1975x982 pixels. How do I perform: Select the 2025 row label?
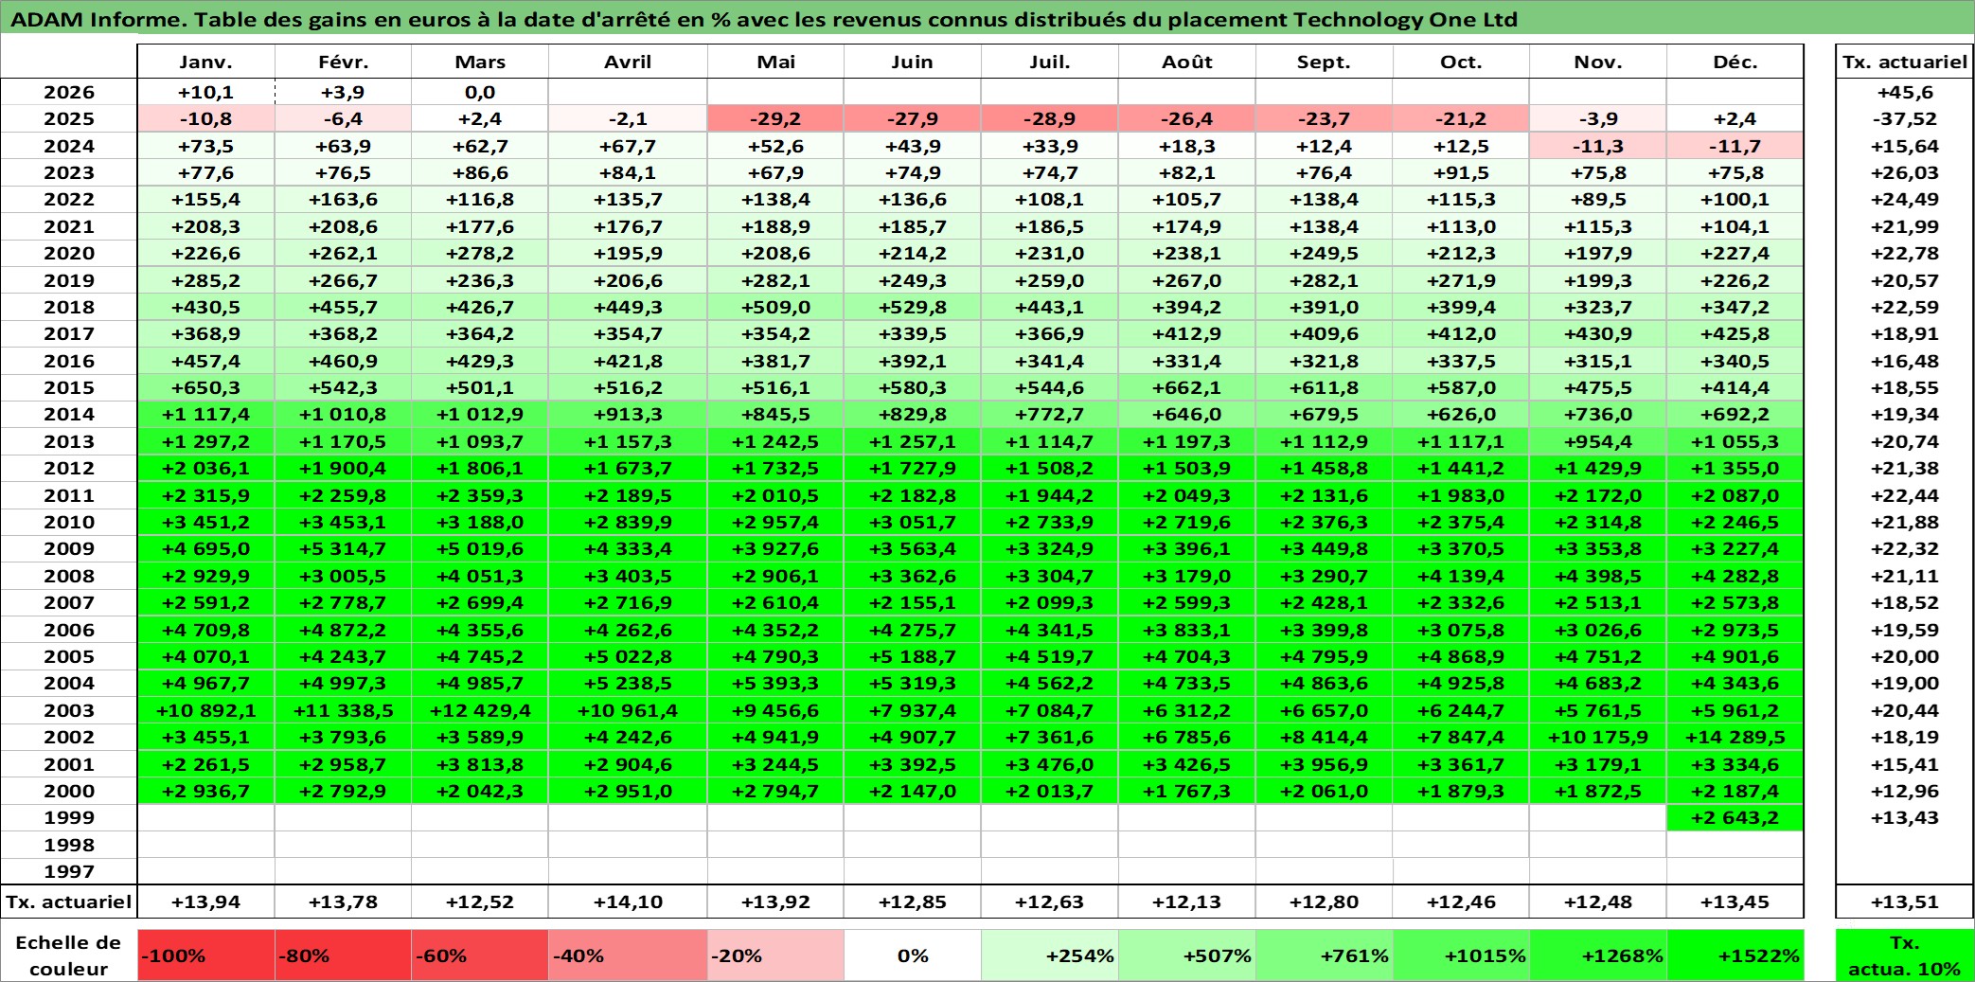click(x=69, y=118)
